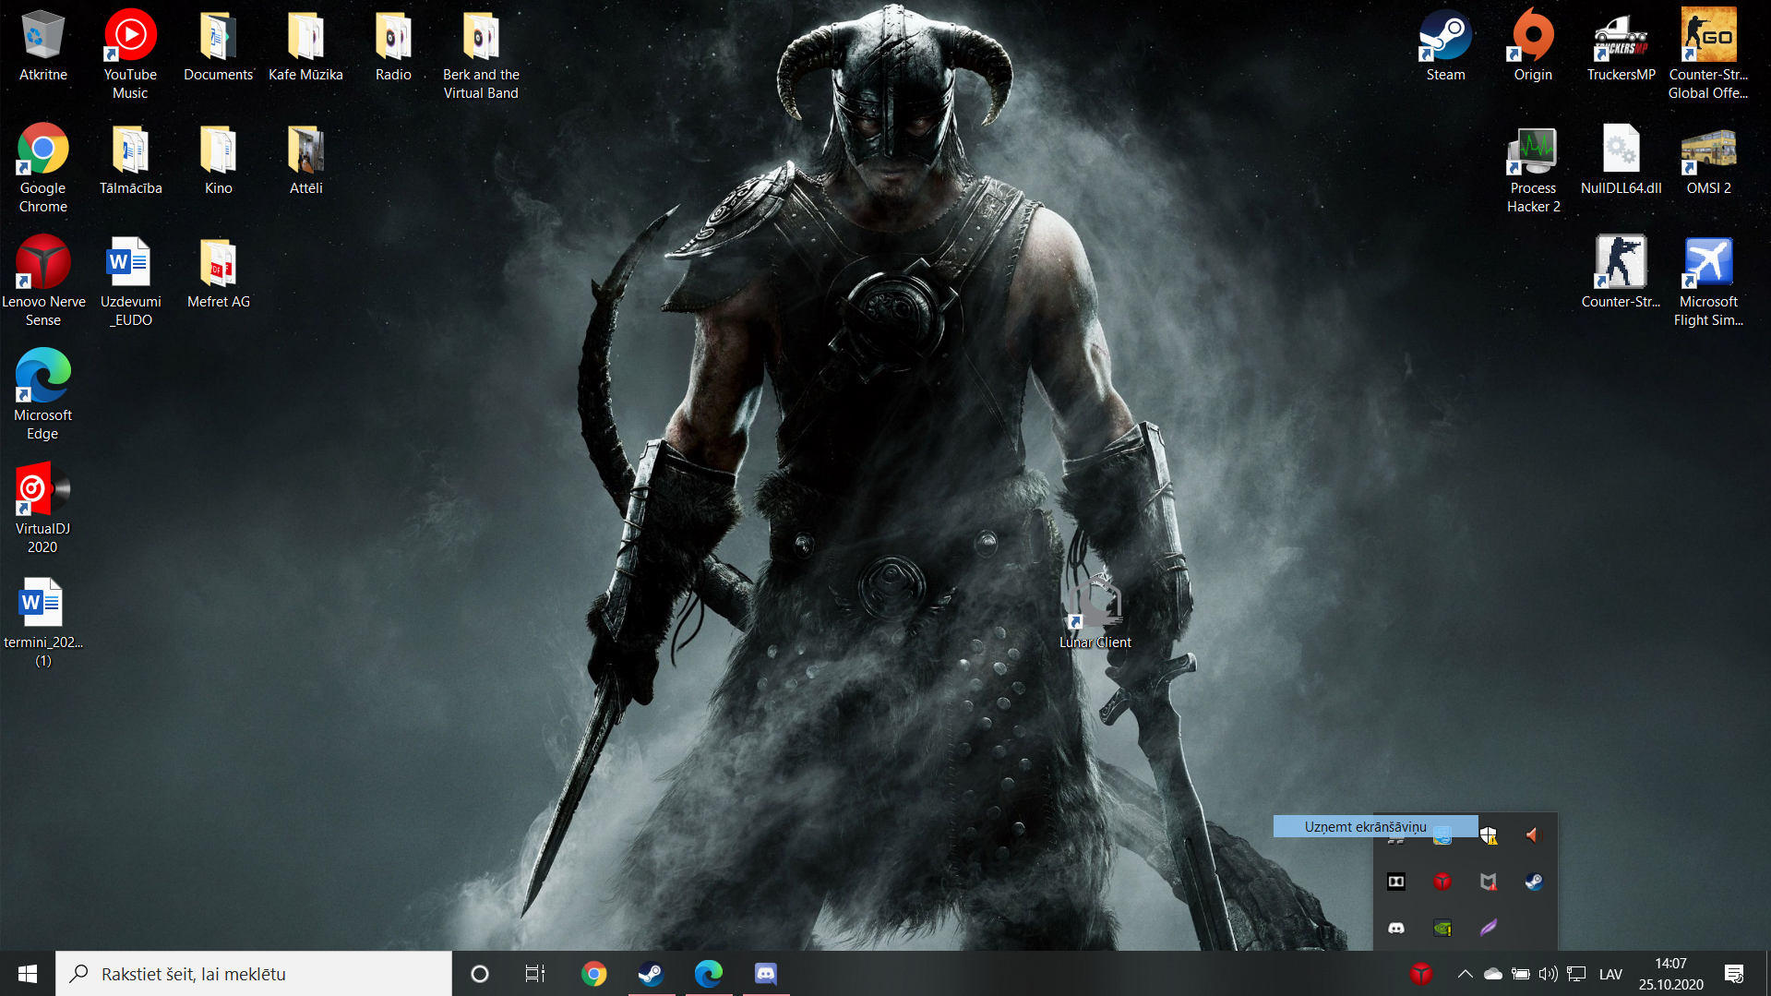Switch to Discord from the taskbar

pos(765,974)
